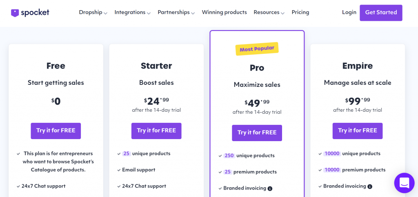Click checkmark beside 10000 premium products

[x=320, y=170]
